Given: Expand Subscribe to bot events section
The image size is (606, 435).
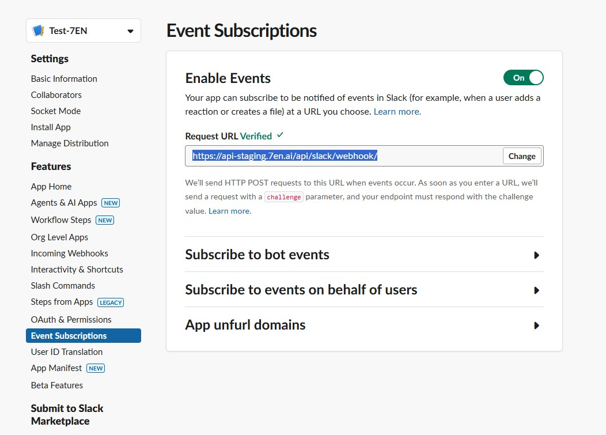Looking at the screenshot, I should [364, 255].
